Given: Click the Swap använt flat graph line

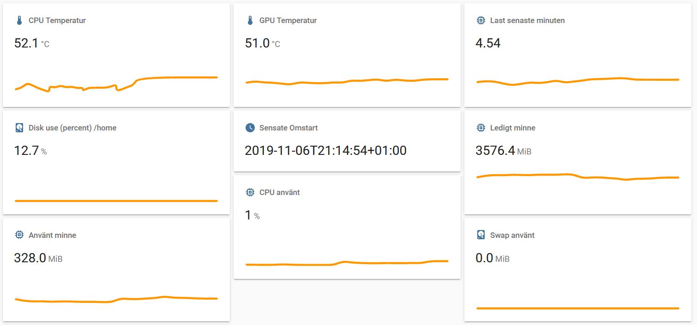Looking at the screenshot, I should [x=578, y=308].
